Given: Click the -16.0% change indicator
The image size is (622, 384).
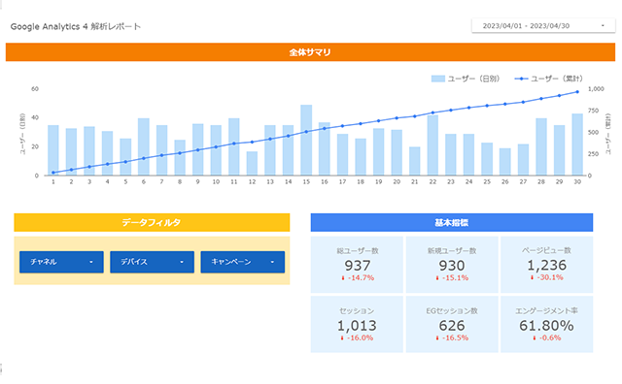Looking at the screenshot, I should (357, 338).
